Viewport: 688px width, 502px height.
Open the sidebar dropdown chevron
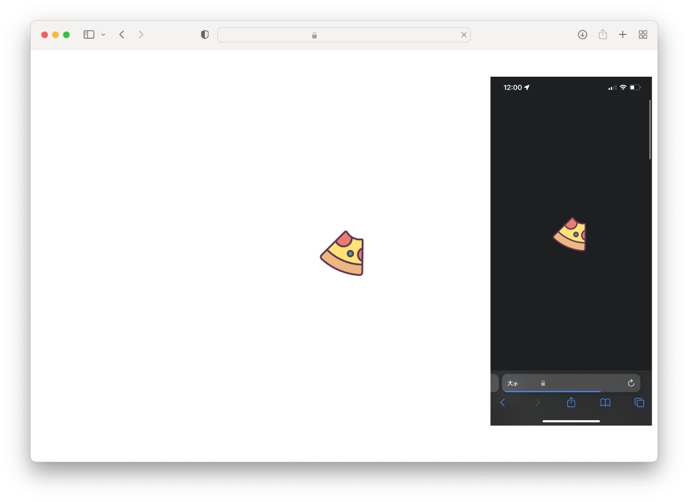(x=103, y=35)
